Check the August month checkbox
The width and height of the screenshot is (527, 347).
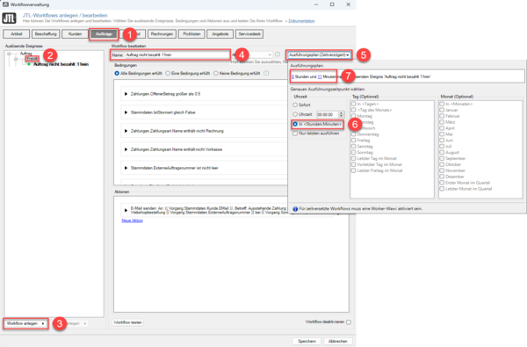click(442, 152)
